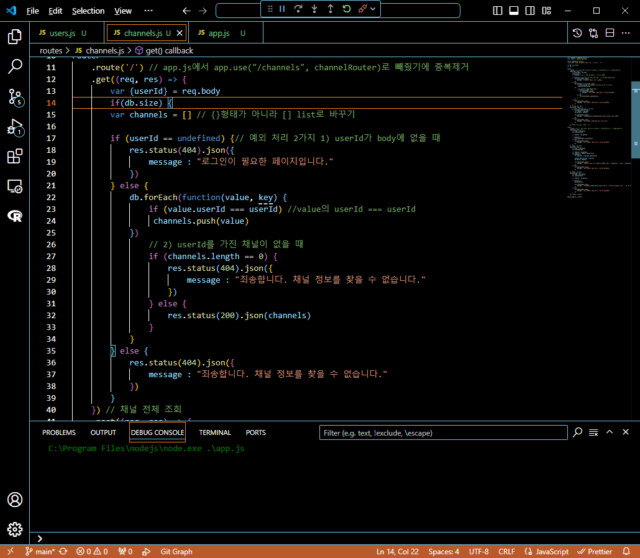Click get() callback breadcrumb
640x558 pixels.
click(164, 50)
